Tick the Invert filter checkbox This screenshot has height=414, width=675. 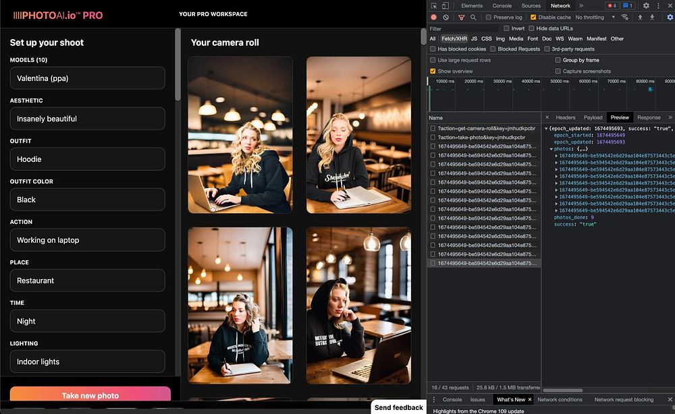click(507, 28)
